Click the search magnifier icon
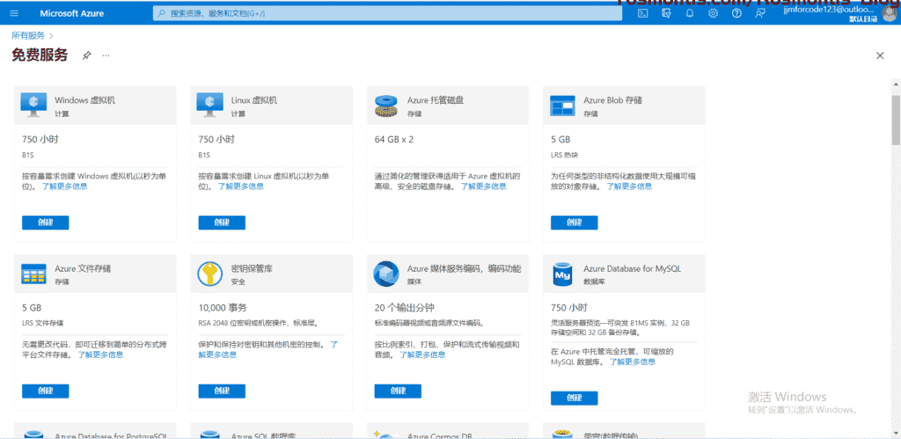The image size is (901, 439). click(x=161, y=12)
